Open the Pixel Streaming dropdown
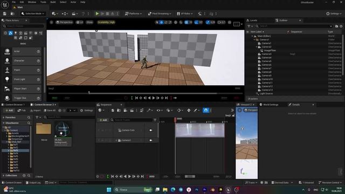Screen dimensions: 345x194 coord(160,13)
